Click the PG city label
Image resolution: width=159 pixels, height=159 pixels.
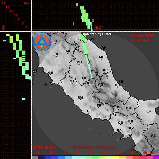[x=79, y=62]
